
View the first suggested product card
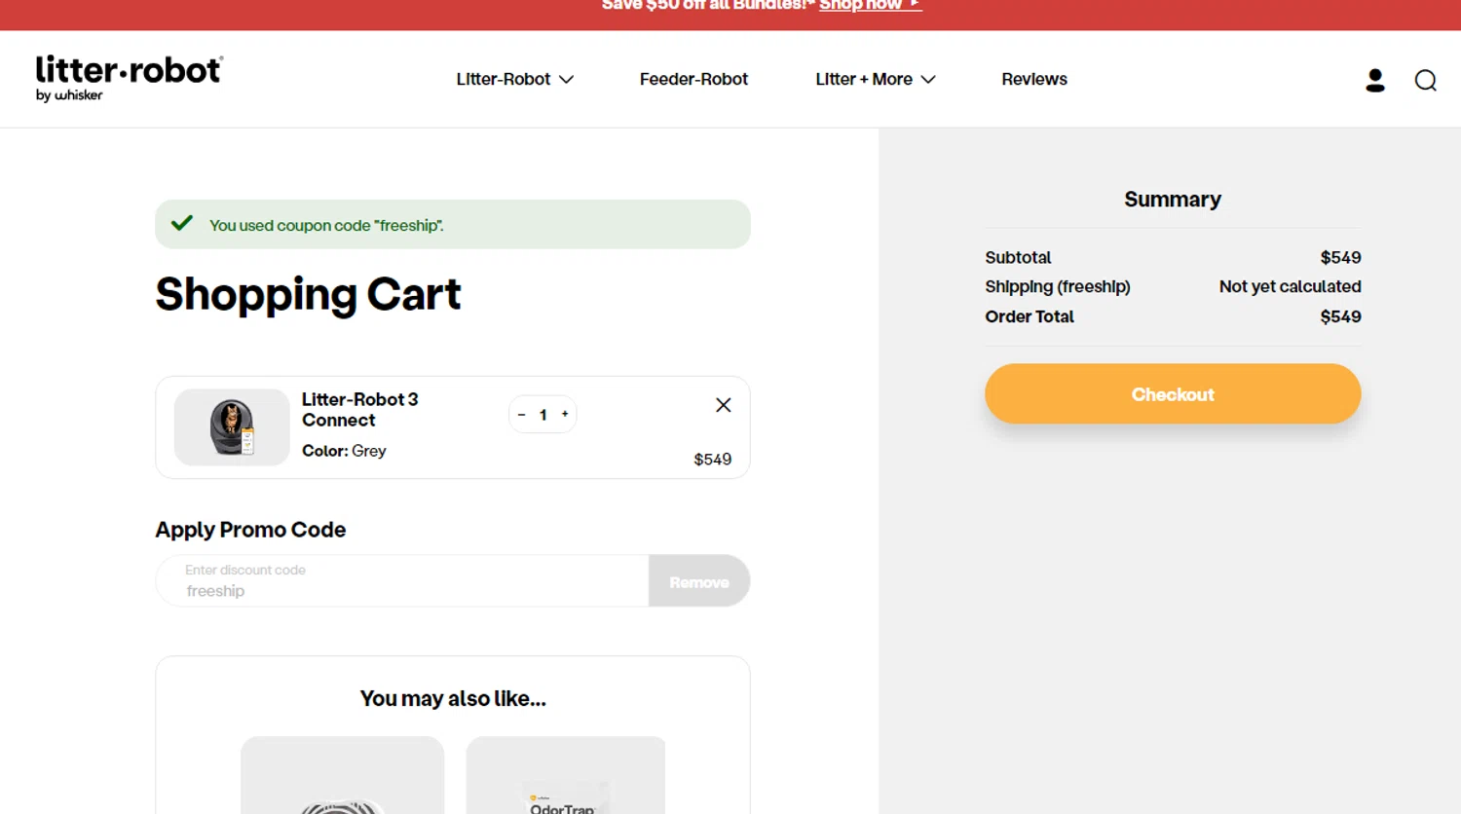342,775
